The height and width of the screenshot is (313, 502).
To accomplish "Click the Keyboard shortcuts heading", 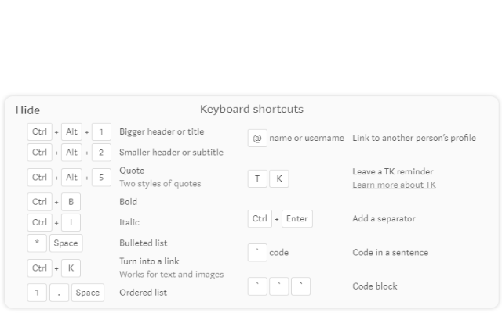I will point(251,110).
